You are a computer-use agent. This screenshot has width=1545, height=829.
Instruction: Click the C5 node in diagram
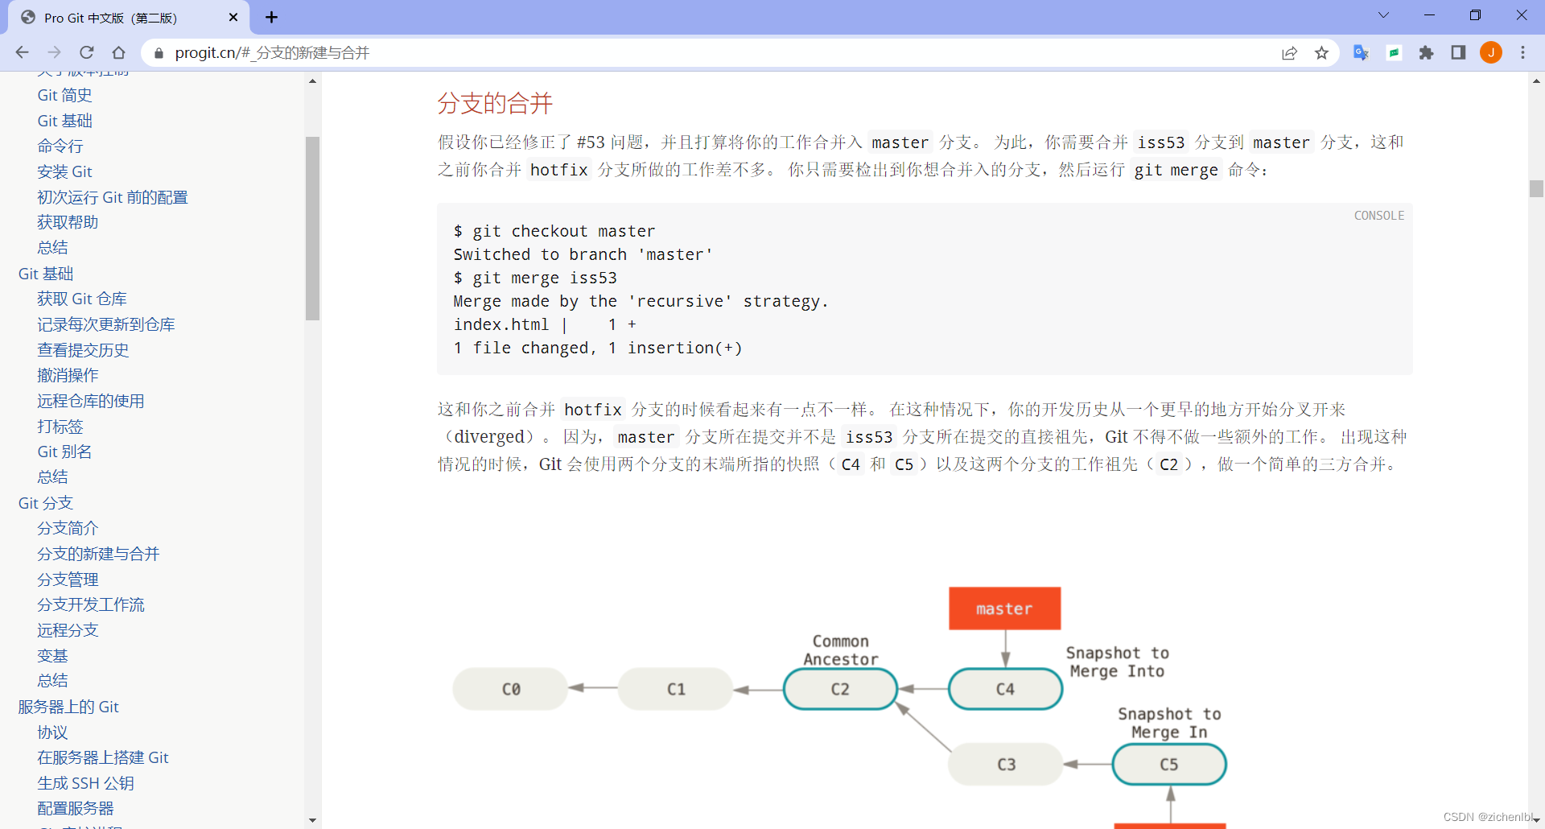[1169, 764]
